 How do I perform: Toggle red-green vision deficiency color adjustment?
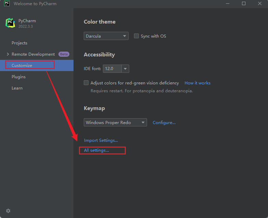[x=86, y=83]
